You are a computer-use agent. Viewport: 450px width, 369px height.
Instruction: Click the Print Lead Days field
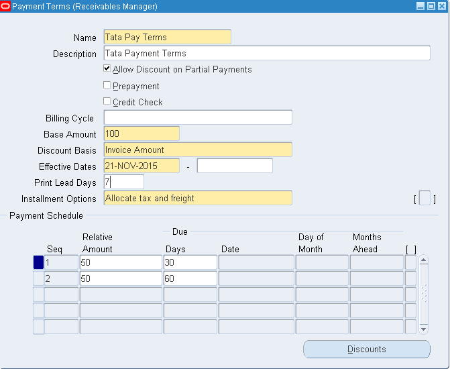pyautogui.click(x=124, y=182)
